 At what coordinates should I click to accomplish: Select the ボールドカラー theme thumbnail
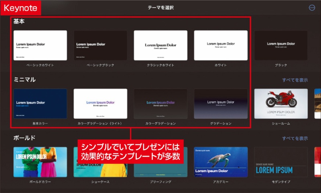40,162
